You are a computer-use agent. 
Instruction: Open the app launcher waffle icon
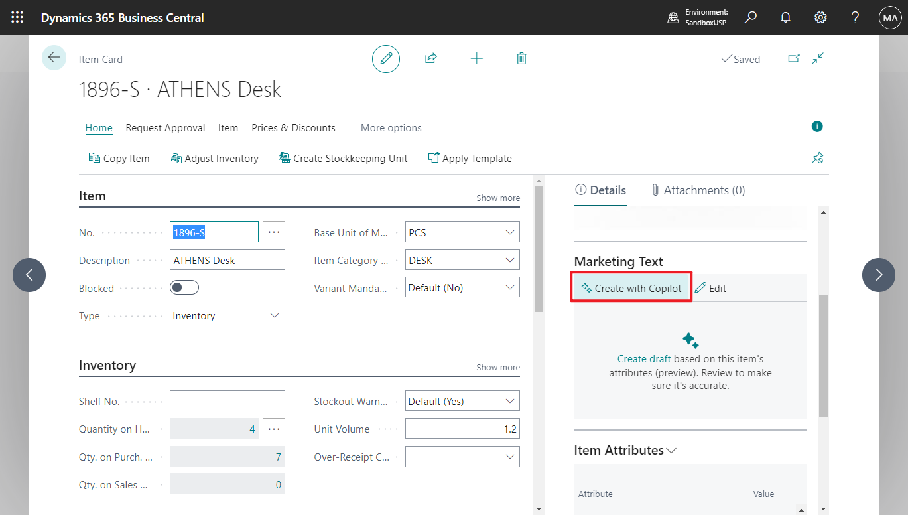(17, 17)
